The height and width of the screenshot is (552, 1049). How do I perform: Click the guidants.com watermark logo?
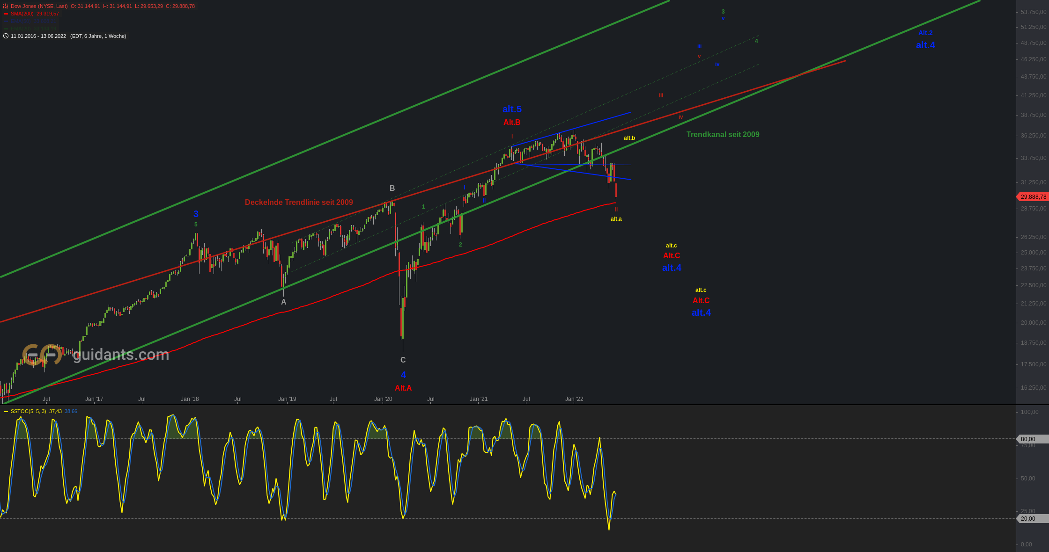pos(42,355)
